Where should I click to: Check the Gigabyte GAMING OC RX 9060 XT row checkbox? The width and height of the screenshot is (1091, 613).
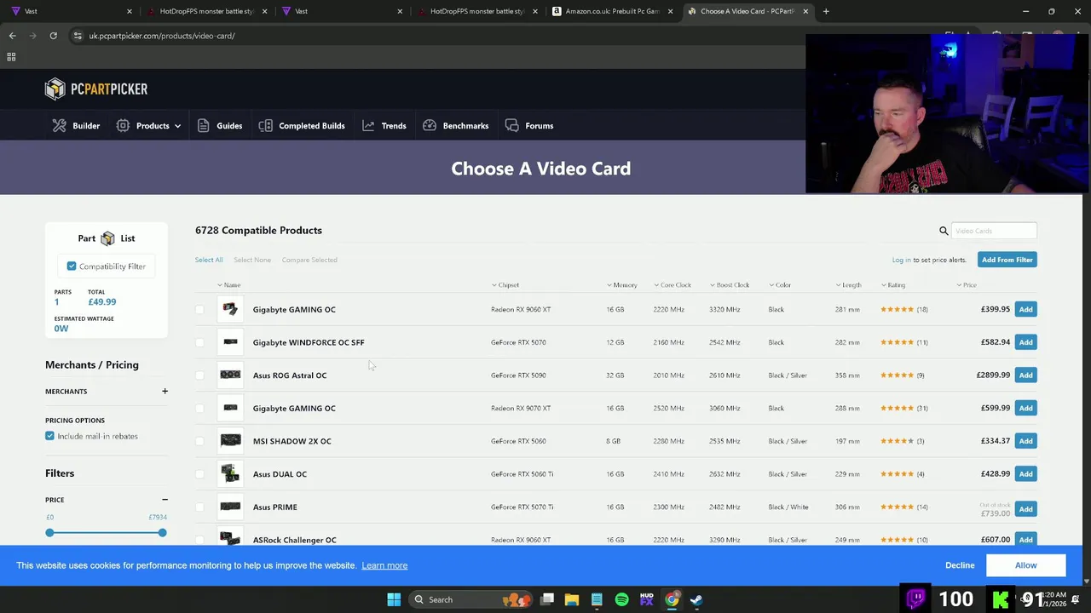click(199, 309)
